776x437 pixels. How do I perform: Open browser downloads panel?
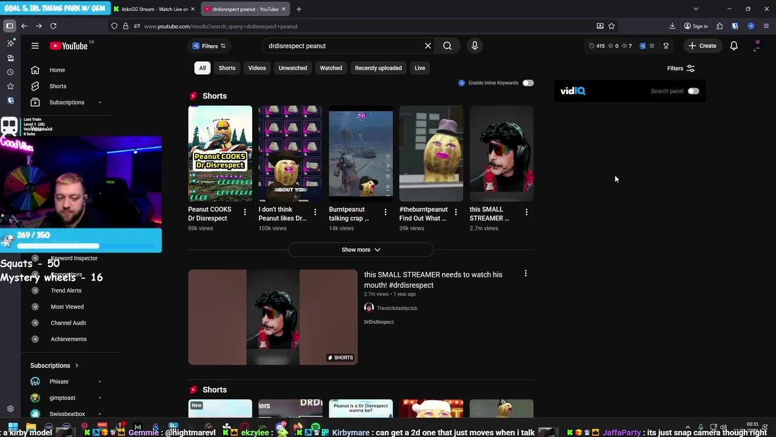coord(672,26)
